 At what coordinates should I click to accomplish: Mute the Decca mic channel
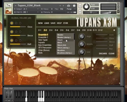pos(20,32)
